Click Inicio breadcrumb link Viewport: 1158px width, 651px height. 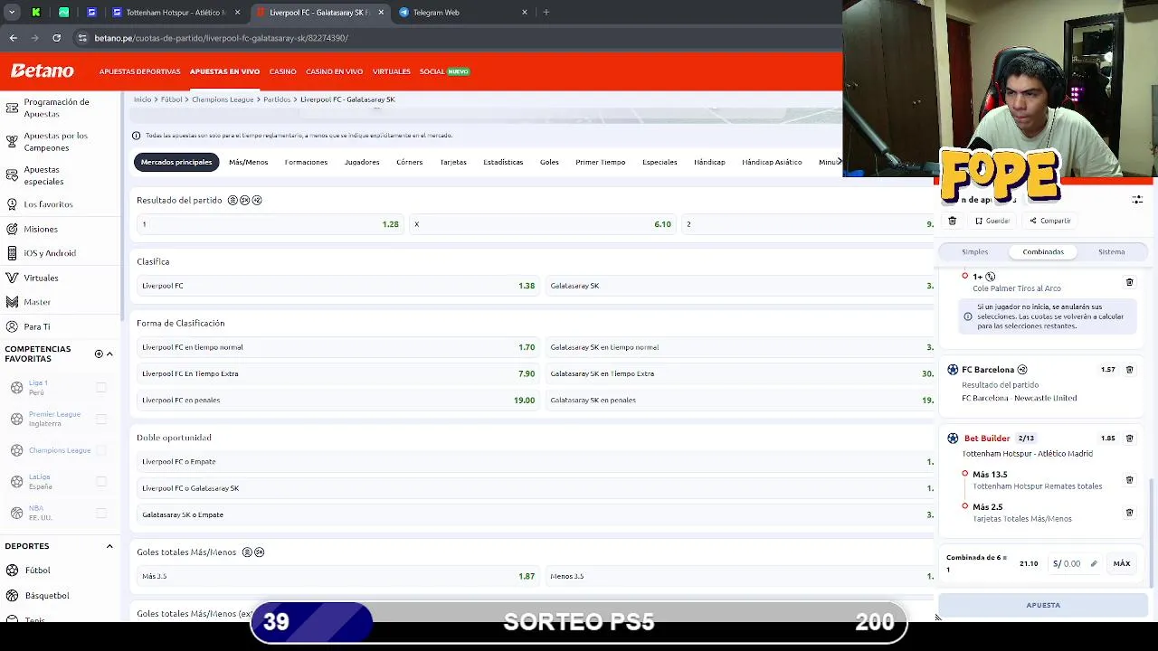(x=142, y=99)
